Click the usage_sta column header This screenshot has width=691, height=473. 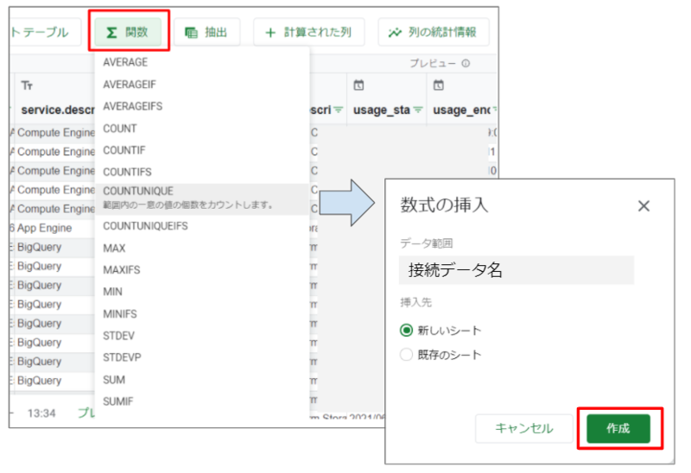[x=382, y=110]
